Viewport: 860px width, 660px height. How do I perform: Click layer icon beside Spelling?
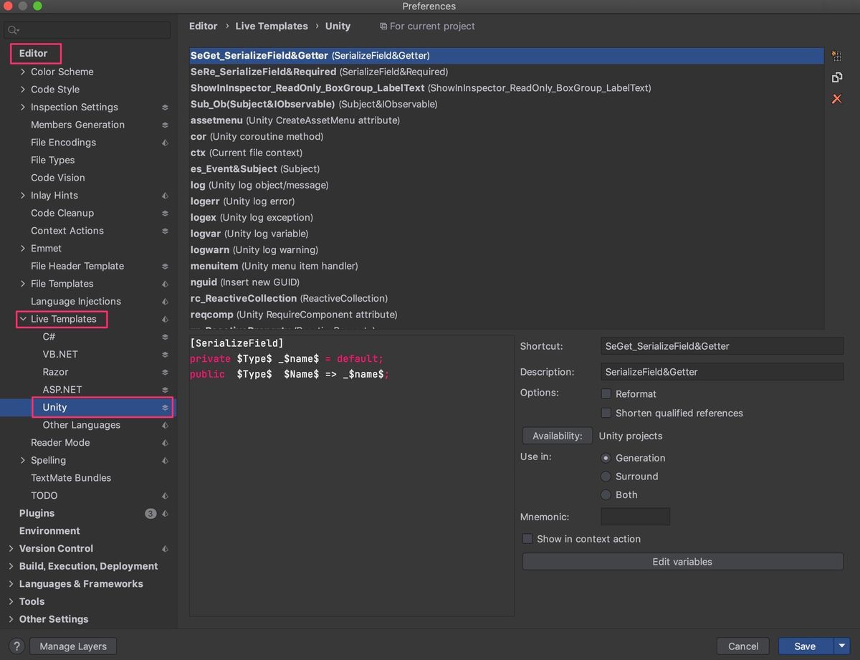tap(165, 461)
